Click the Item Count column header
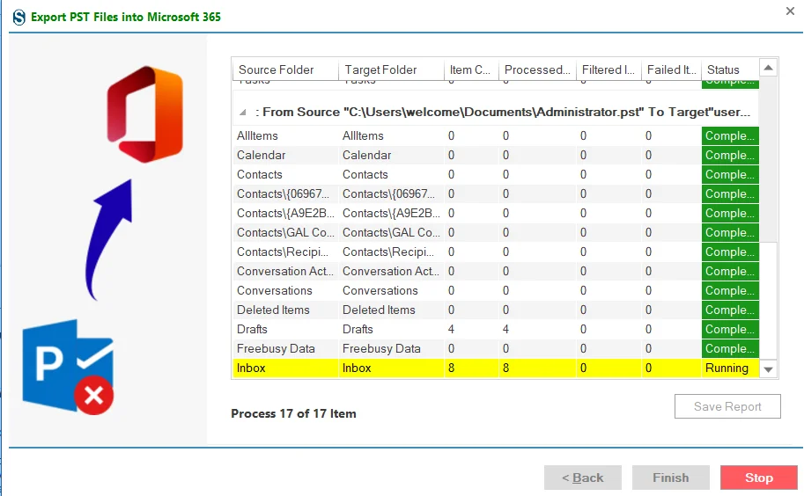 tap(471, 69)
